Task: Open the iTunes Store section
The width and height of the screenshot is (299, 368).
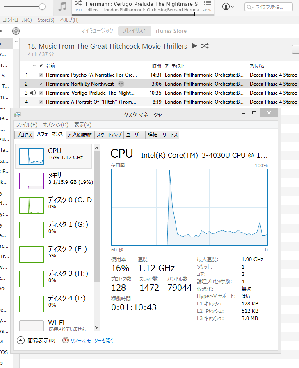Action: (171, 31)
